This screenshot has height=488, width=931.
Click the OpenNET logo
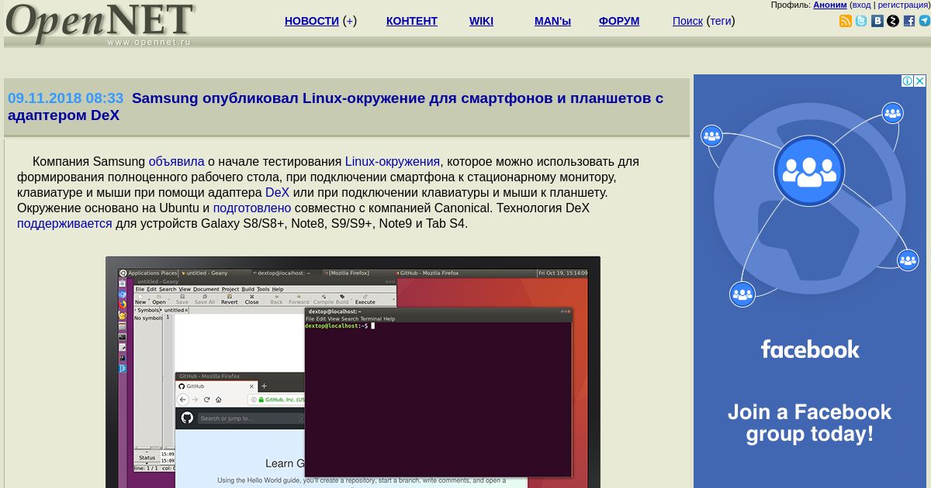(x=99, y=23)
